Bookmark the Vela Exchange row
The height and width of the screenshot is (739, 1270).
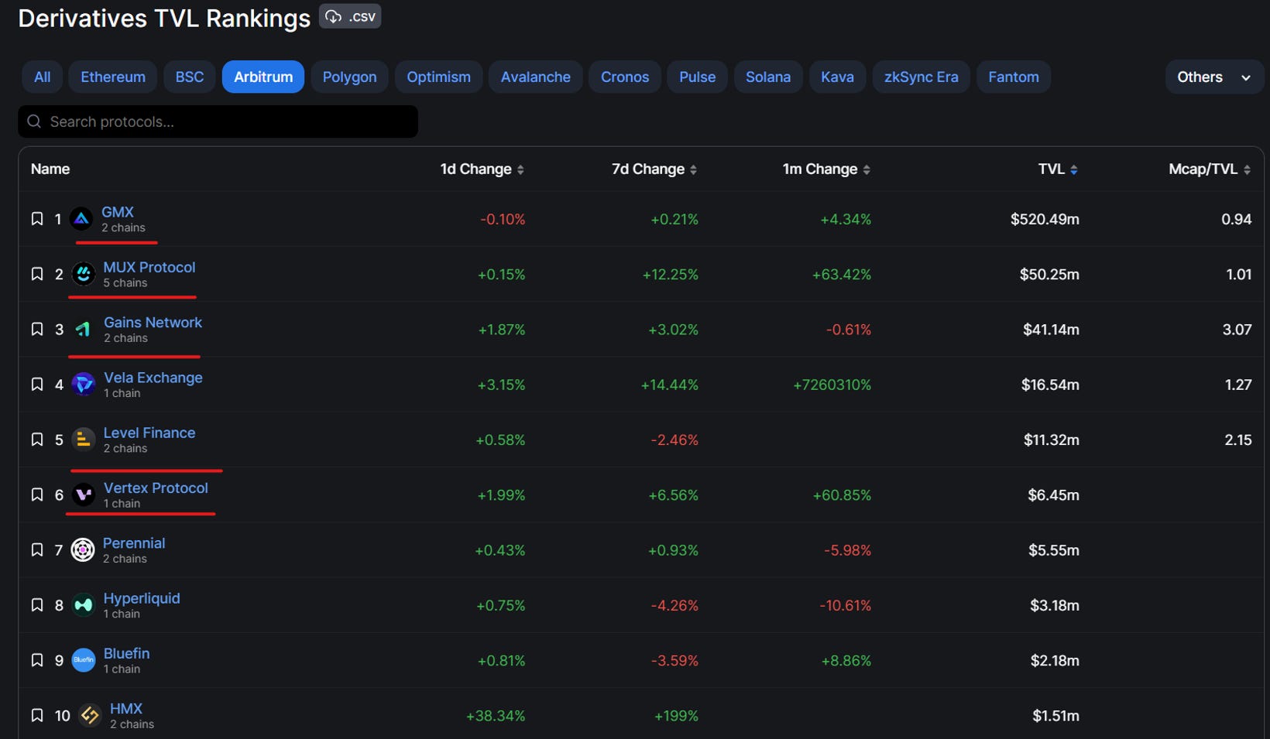(37, 385)
